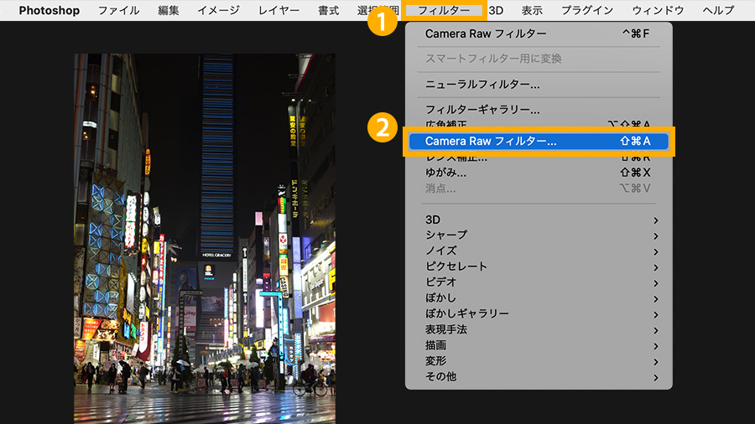This screenshot has height=424, width=755.
Task: Select highlighted Camera Raw フィルター... item
Action: pyautogui.click(x=539, y=142)
